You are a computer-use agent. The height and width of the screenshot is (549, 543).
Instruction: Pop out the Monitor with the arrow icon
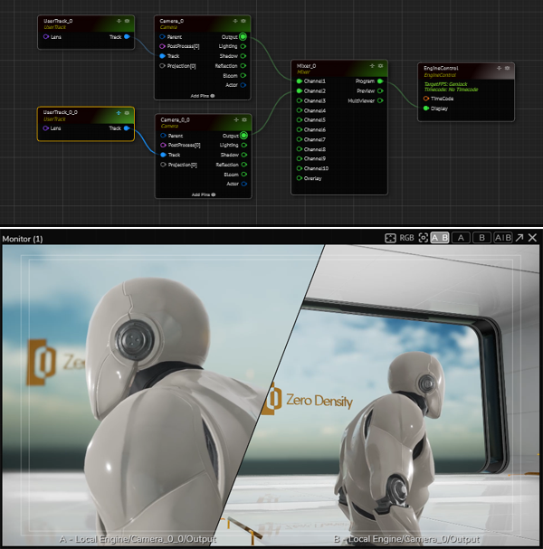tap(519, 238)
